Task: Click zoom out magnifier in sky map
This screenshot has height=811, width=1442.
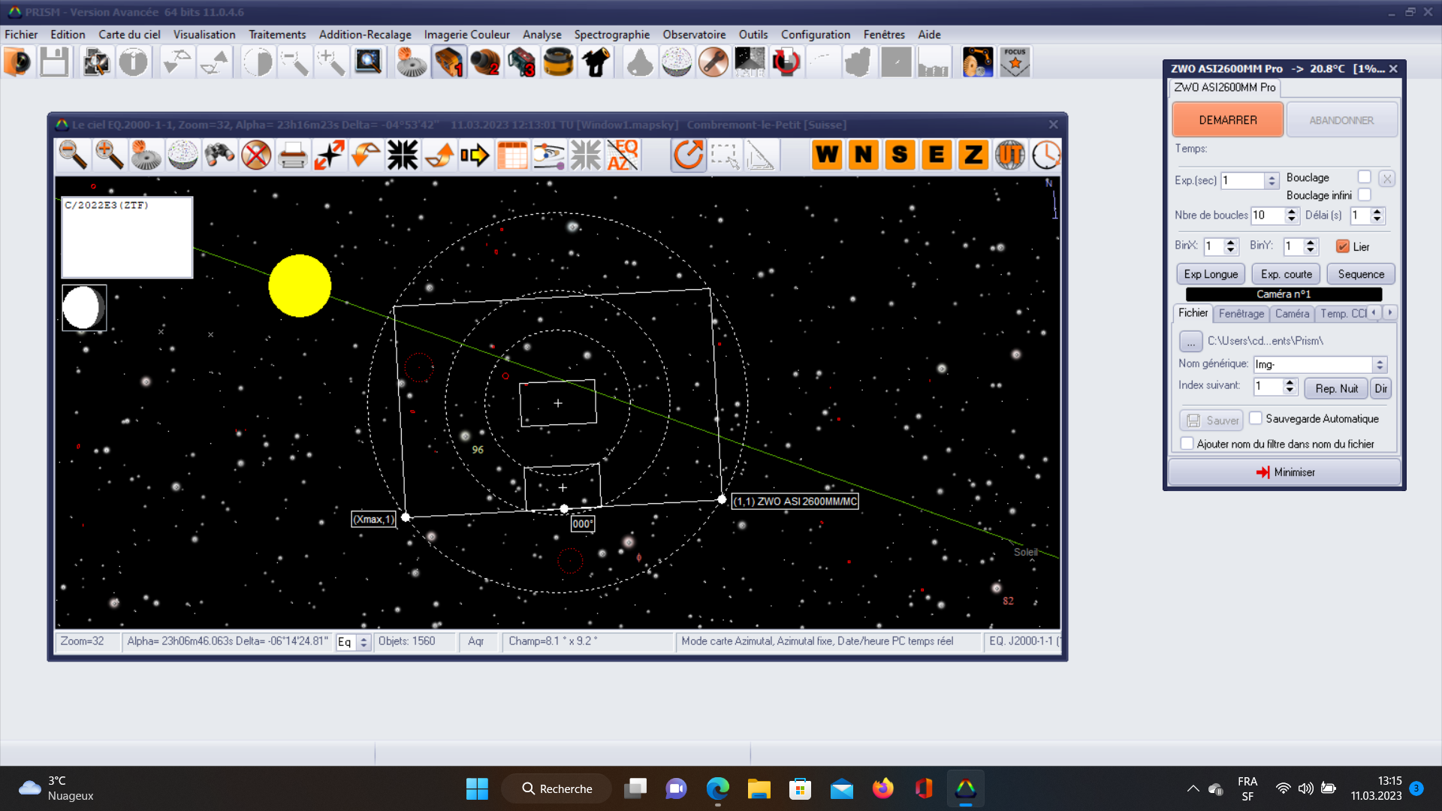Action: point(73,155)
